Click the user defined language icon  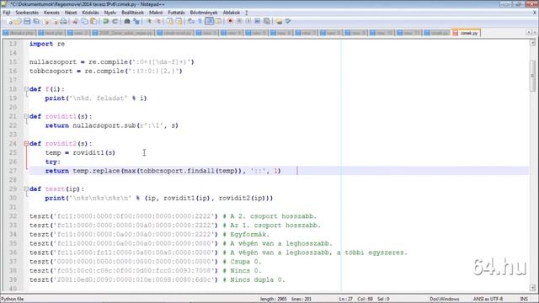[x=218, y=21]
